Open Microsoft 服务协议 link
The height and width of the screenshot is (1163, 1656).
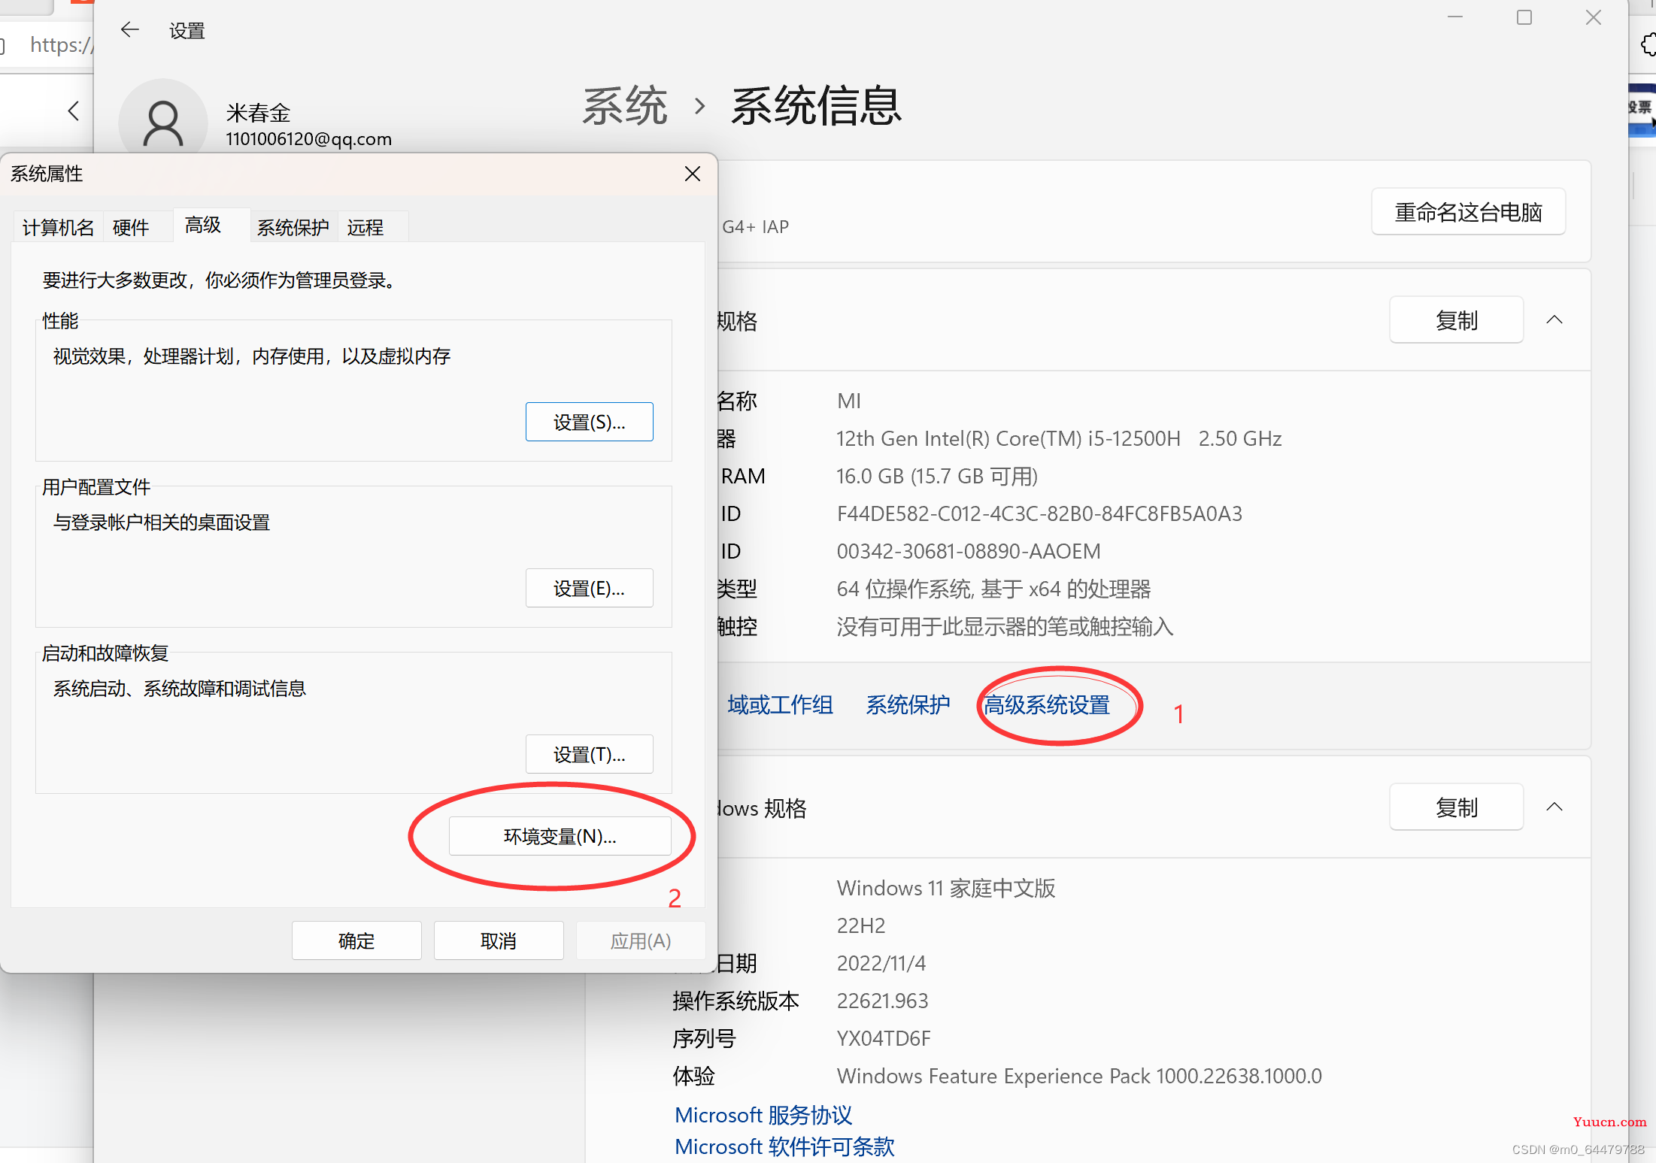(x=763, y=1115)
